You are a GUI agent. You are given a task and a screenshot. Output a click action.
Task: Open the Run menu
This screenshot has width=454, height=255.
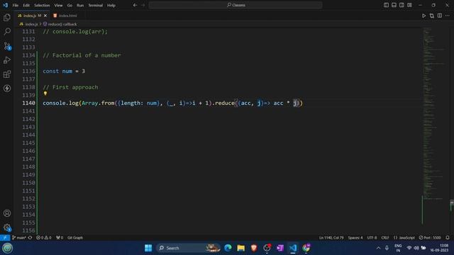(x=80, y=5)
